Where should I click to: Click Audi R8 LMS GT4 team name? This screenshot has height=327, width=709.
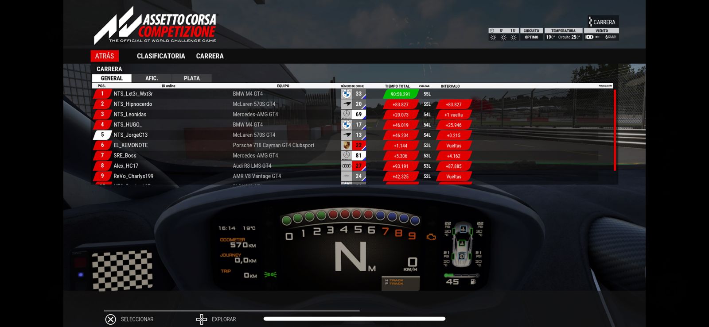252,166
